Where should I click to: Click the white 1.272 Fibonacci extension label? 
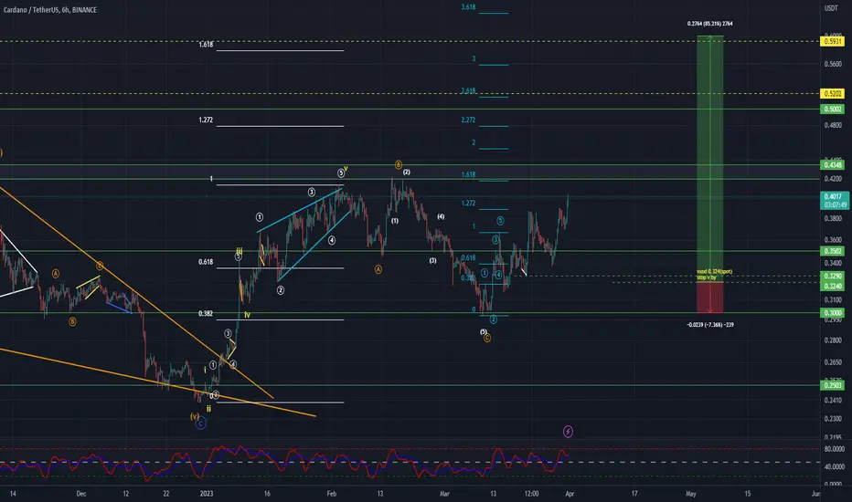pos(206,120)
